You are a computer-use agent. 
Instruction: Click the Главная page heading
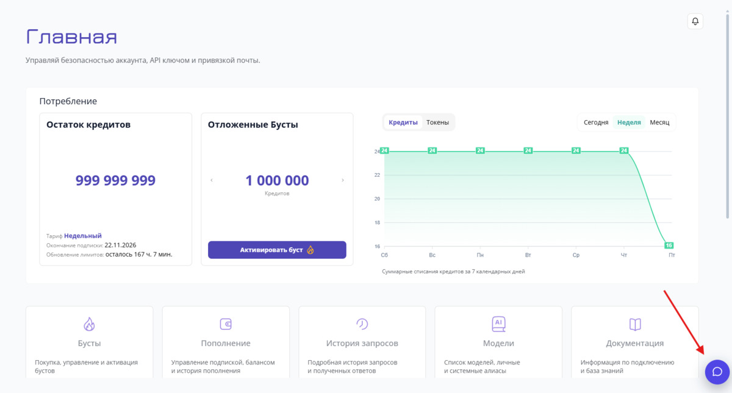71,37
